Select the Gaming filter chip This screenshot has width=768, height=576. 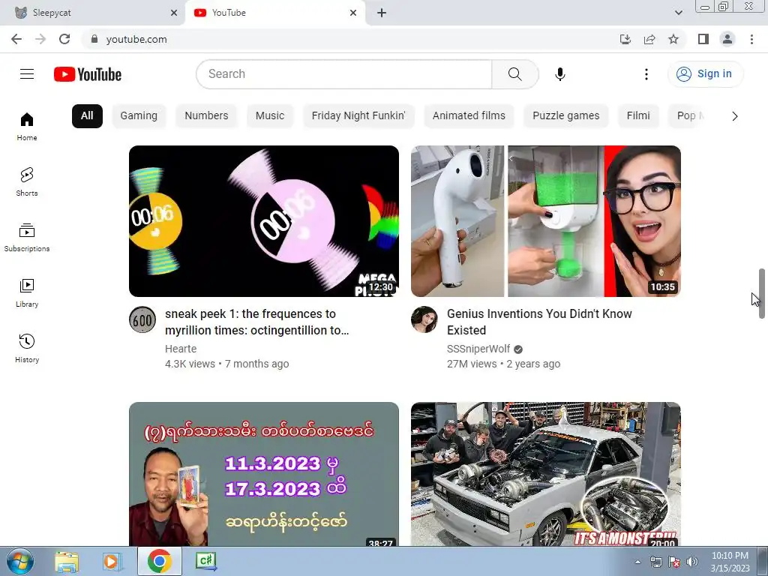click(x=139, y=116)
